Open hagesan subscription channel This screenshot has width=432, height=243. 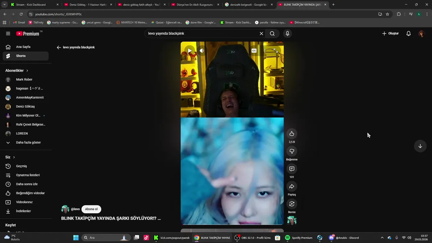click(x=26, y=88)
